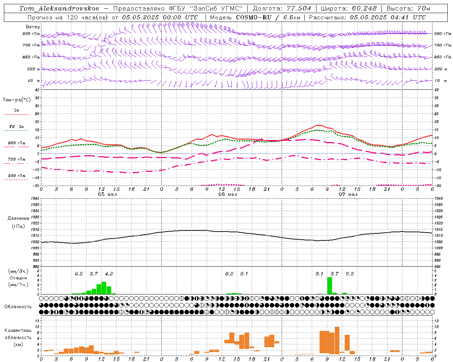Select the longitude value Долгота: 77.504

282,8
